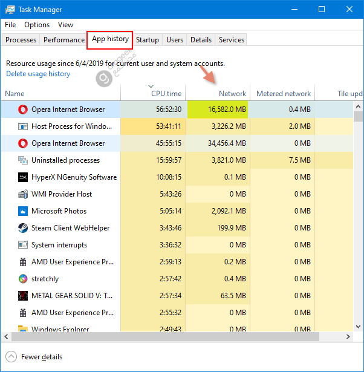The height and width of the screenshot is (372, 364).
Task: Click the vertical scrollbar down arrow
Action: click(x=358, y=327)
